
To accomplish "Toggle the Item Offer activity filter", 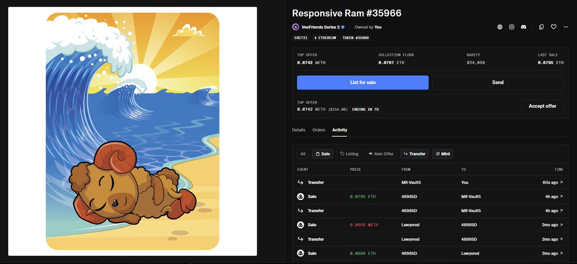I will (381, 154).
